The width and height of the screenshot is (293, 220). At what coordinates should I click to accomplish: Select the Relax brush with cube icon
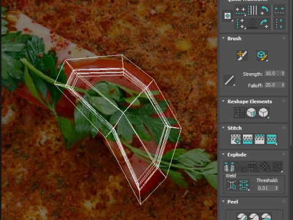click(x=262, y=56)
